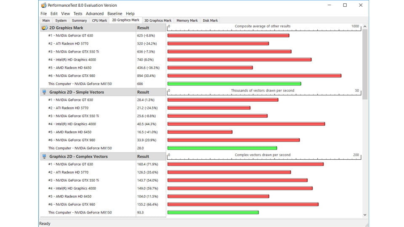Switch to the 3D Graphics Mark tab

(158, 20)
